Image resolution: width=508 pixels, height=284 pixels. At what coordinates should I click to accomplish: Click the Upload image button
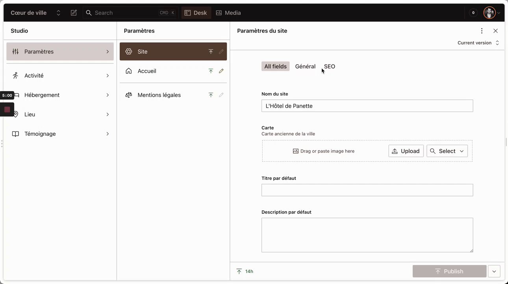[x=406, y=151]
